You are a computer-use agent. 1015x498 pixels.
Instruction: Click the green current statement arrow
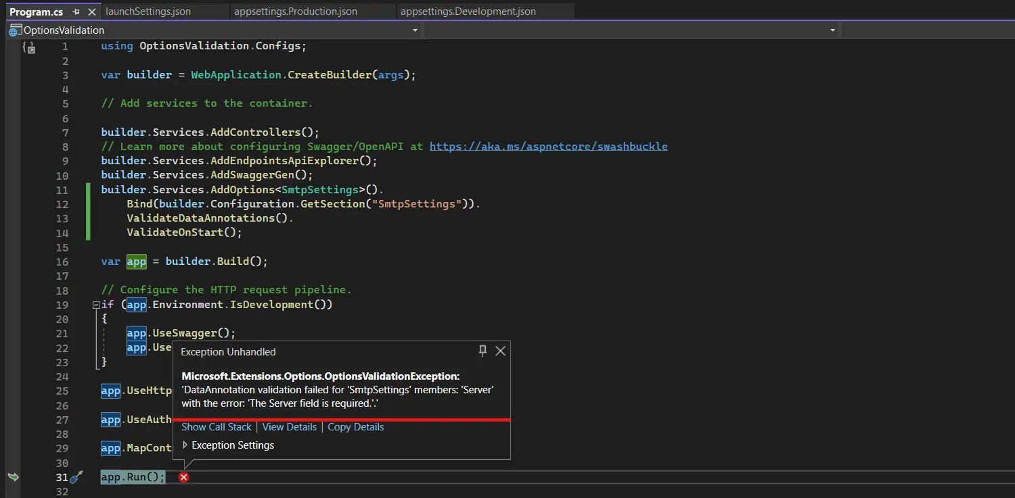13,477
